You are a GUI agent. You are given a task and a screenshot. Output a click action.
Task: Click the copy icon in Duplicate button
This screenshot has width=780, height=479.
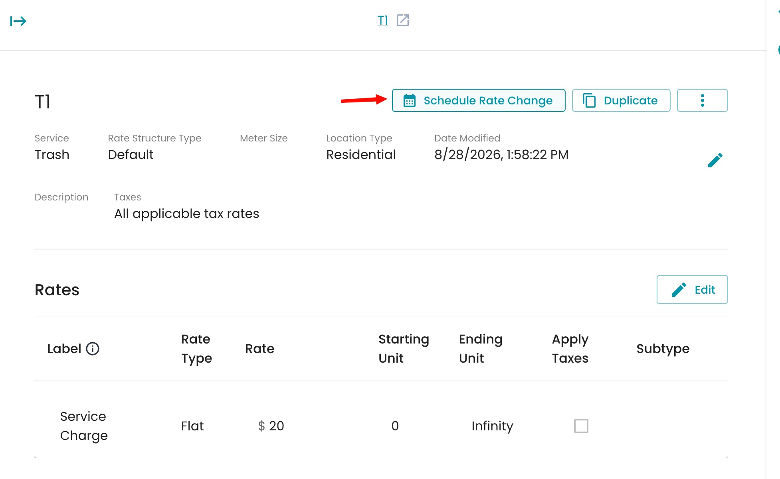[589, 100]
